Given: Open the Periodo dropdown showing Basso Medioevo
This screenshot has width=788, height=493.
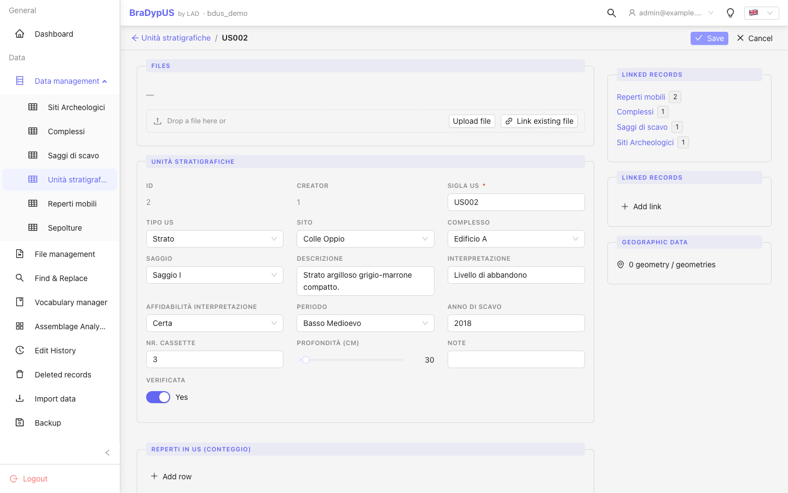Looking at the screenshot, I should [x=366, y=323].
